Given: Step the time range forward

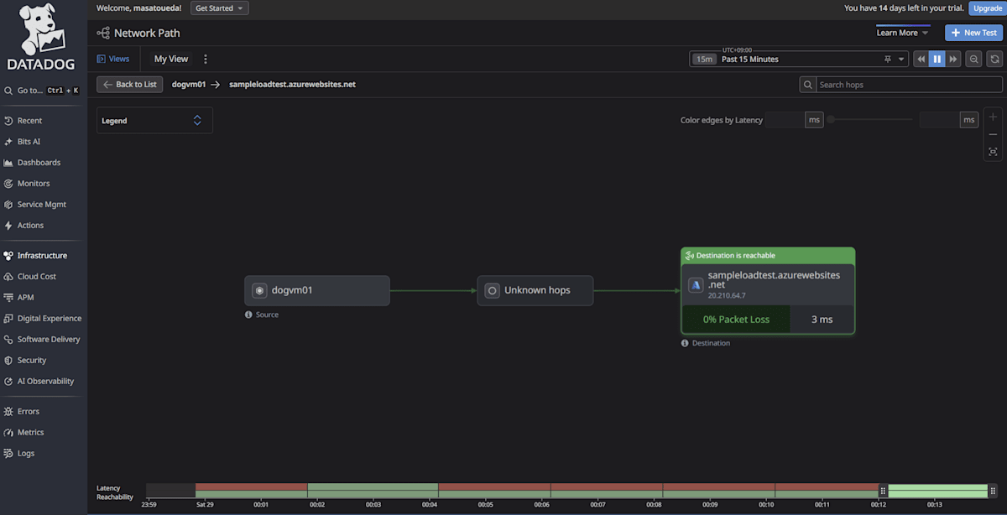Looking at the screenshot, I should [x=953, y=60].
